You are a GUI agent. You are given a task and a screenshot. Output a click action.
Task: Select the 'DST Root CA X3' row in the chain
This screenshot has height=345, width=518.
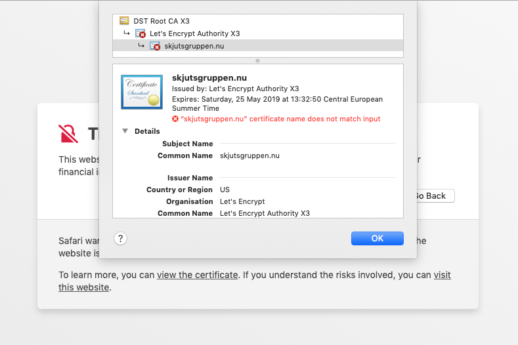(258, 21)
